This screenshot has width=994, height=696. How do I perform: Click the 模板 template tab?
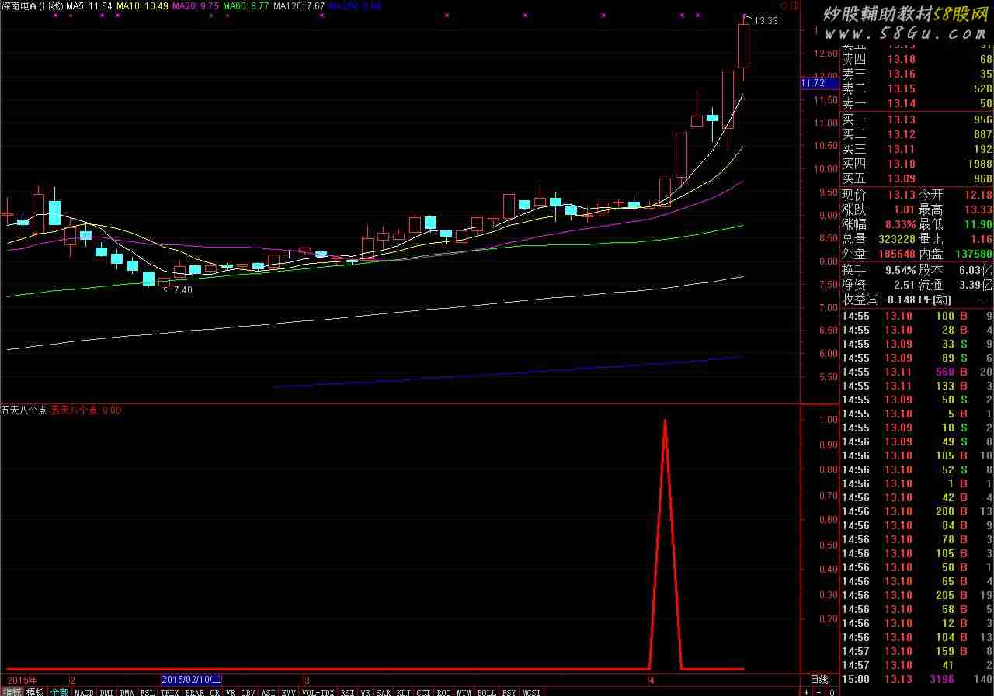coord(35,691)
